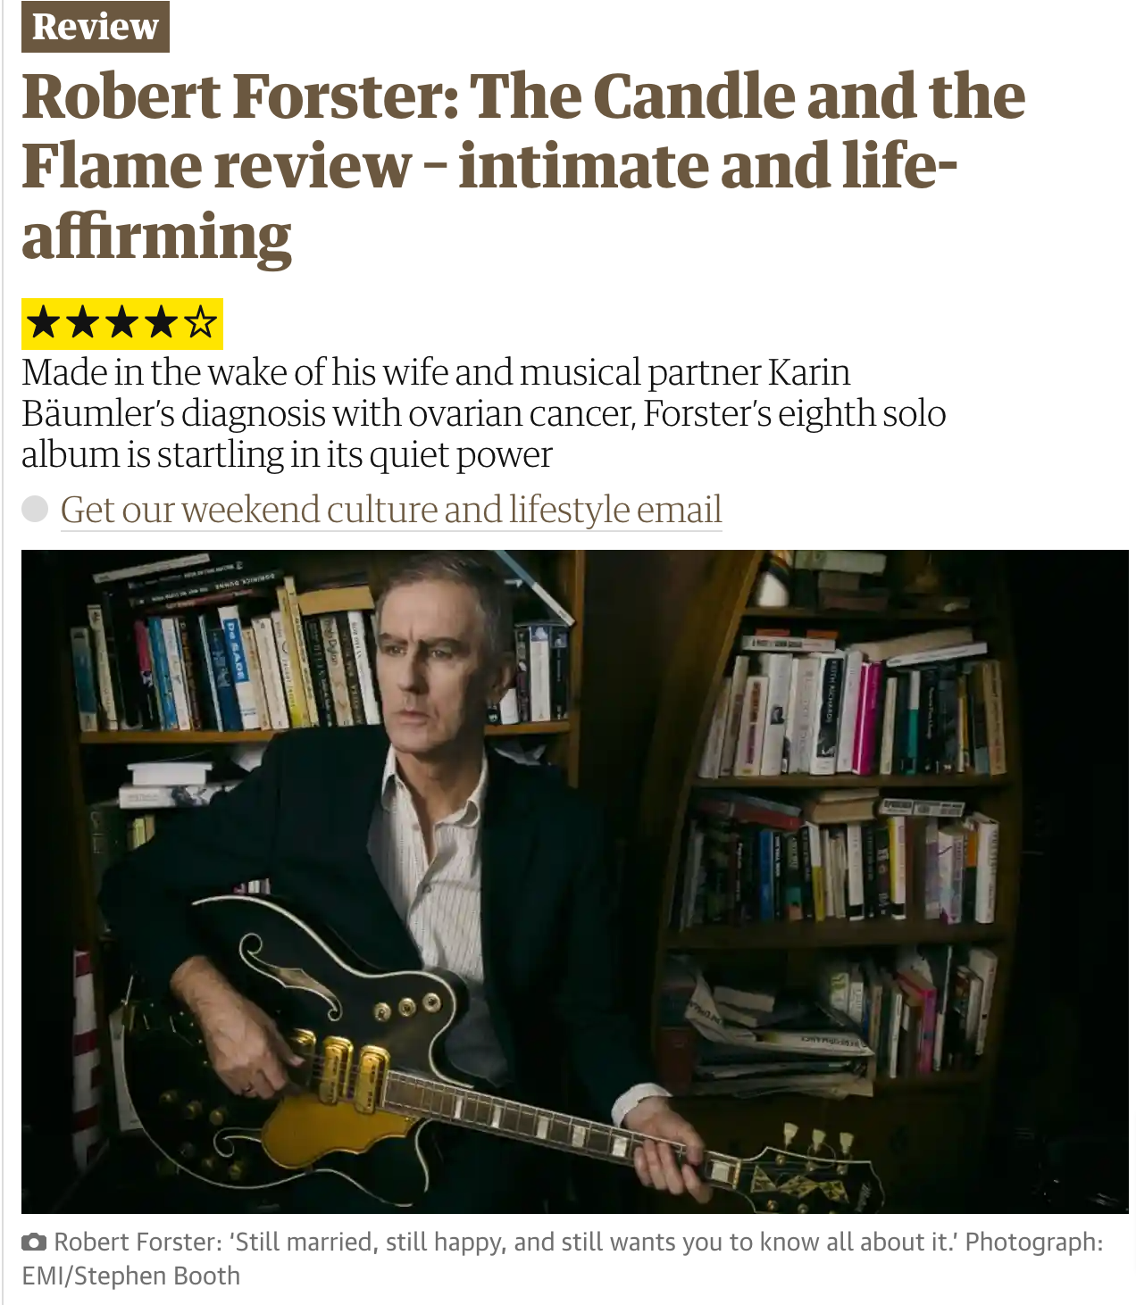1136x1305 pixels.
Task: Click the grey circle bullet beside email link
Action: (35, 509)
